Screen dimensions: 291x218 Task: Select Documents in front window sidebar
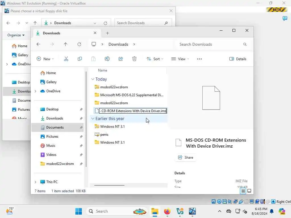point(57,127)
